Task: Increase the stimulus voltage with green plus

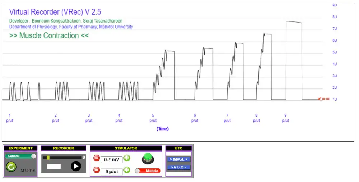Action: pos(127,158)
